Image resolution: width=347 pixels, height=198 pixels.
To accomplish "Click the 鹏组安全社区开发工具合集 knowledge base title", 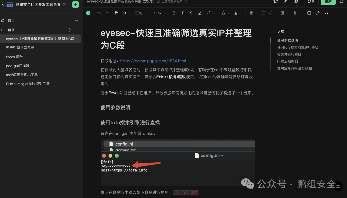I will [38, 4].
